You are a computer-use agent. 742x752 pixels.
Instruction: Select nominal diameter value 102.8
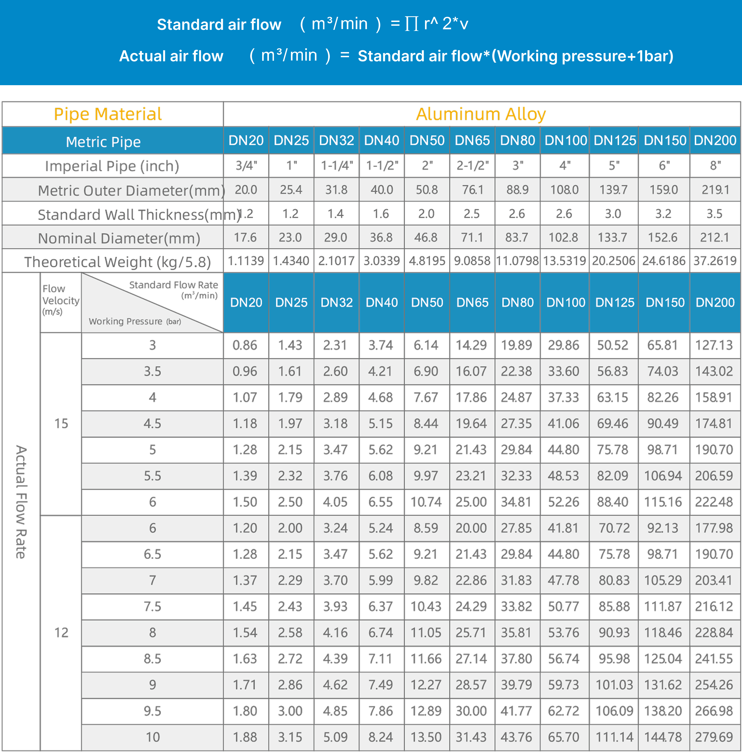pos(563,237)
